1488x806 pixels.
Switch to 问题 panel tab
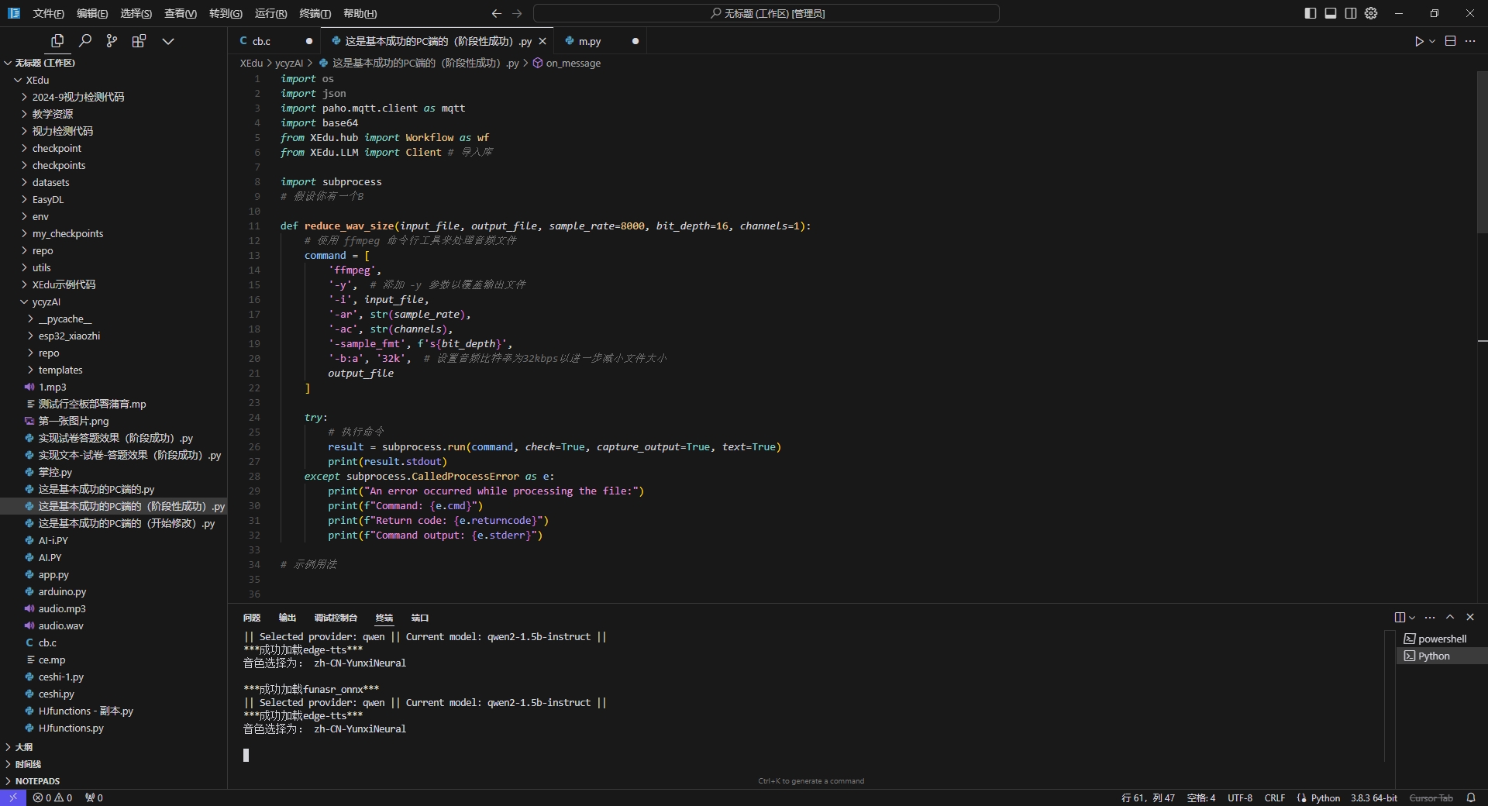pyautogui.click(x=252, y=618)
